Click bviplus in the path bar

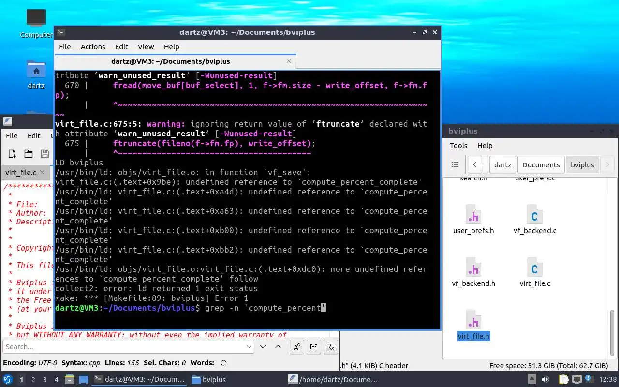coord(582,164)
